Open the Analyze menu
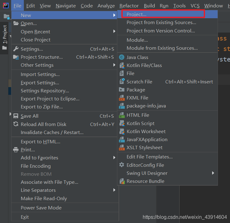 click(x=106, y=6)
